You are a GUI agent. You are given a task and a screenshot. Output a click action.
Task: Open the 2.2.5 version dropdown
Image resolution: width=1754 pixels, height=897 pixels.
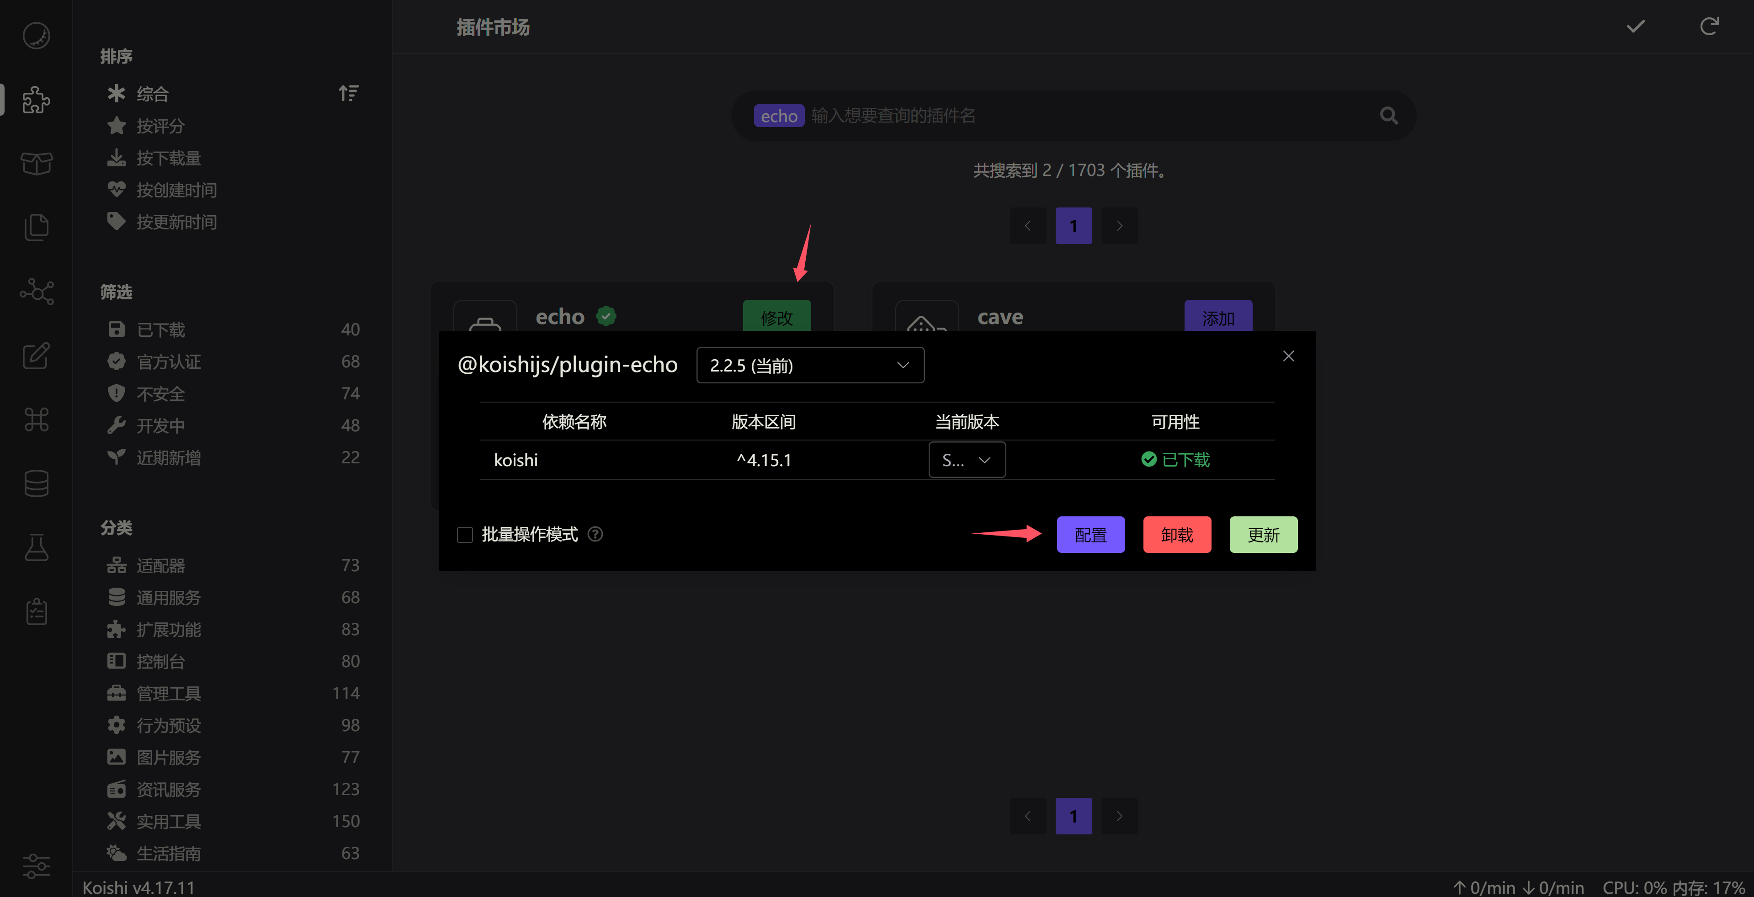pos(809,365)
